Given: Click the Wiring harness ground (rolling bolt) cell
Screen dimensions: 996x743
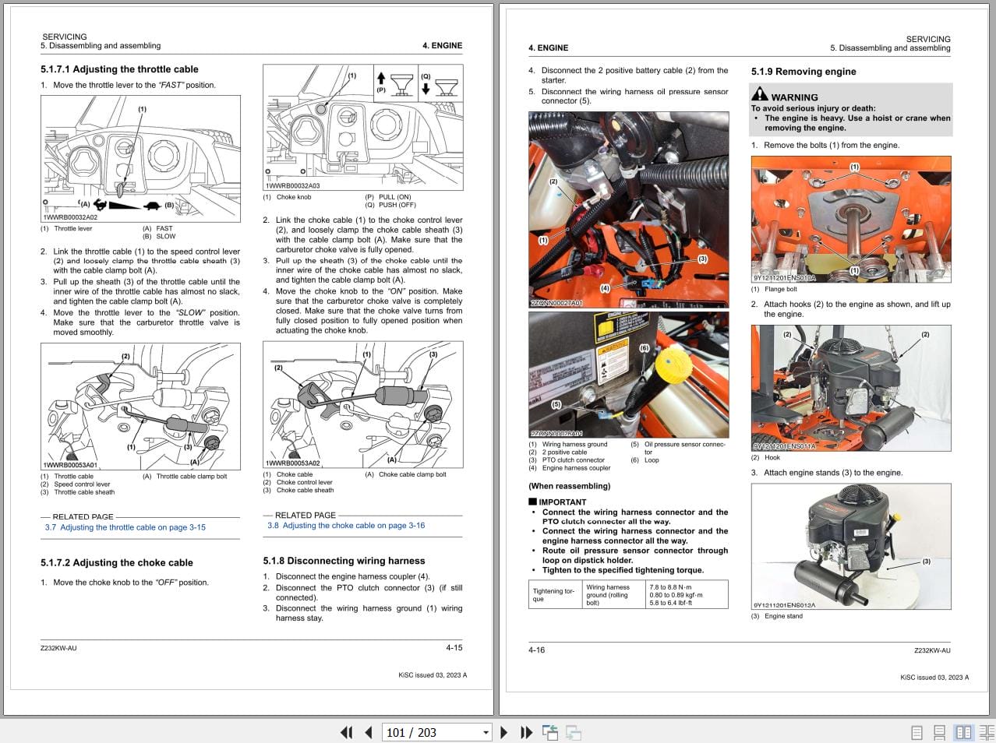Looking at the screenshot, I should pyautogui.click(x=613, y=594).
